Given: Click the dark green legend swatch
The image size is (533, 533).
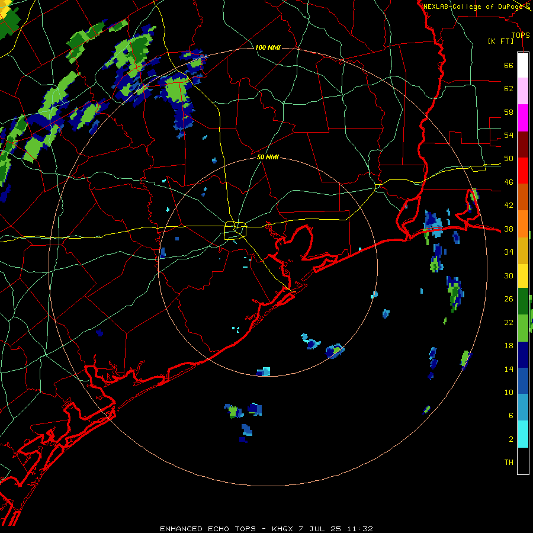Looking at the screenshot, I should [523, 301].
